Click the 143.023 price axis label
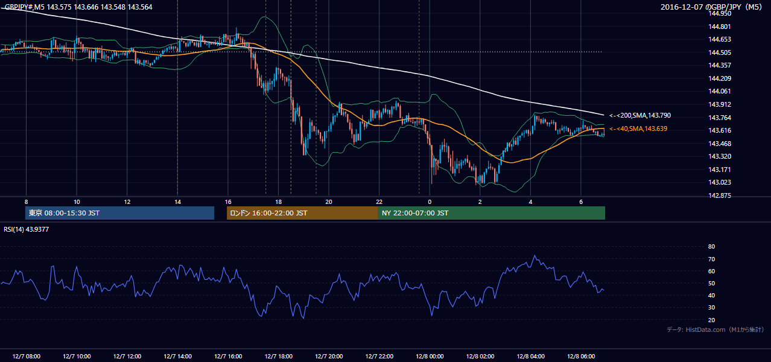This screenshot has height=362, width=771. [719, 182]
